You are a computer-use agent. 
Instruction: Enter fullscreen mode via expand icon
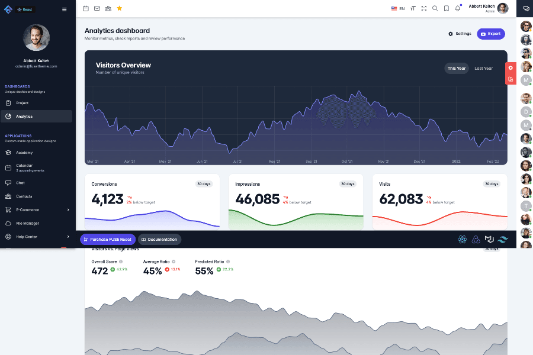423,8
